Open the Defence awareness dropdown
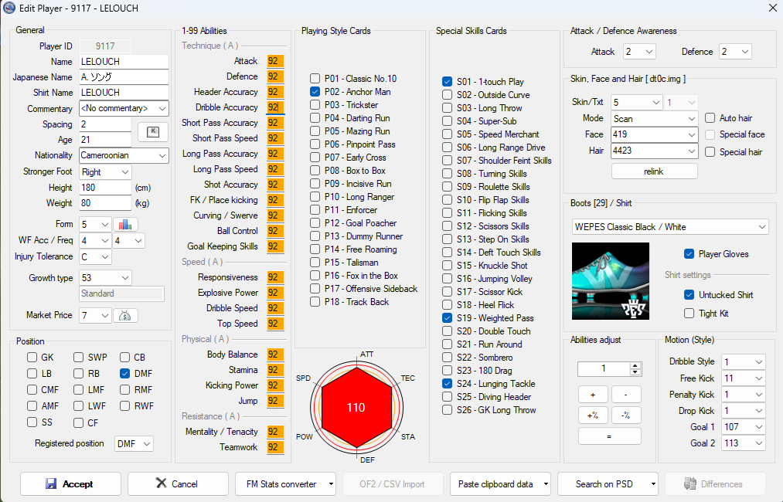The image size is (783, 502). (x=744, y=52)
